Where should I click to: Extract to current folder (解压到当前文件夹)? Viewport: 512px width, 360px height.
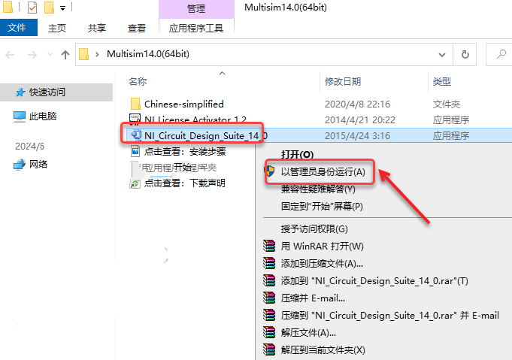[323, 350]
